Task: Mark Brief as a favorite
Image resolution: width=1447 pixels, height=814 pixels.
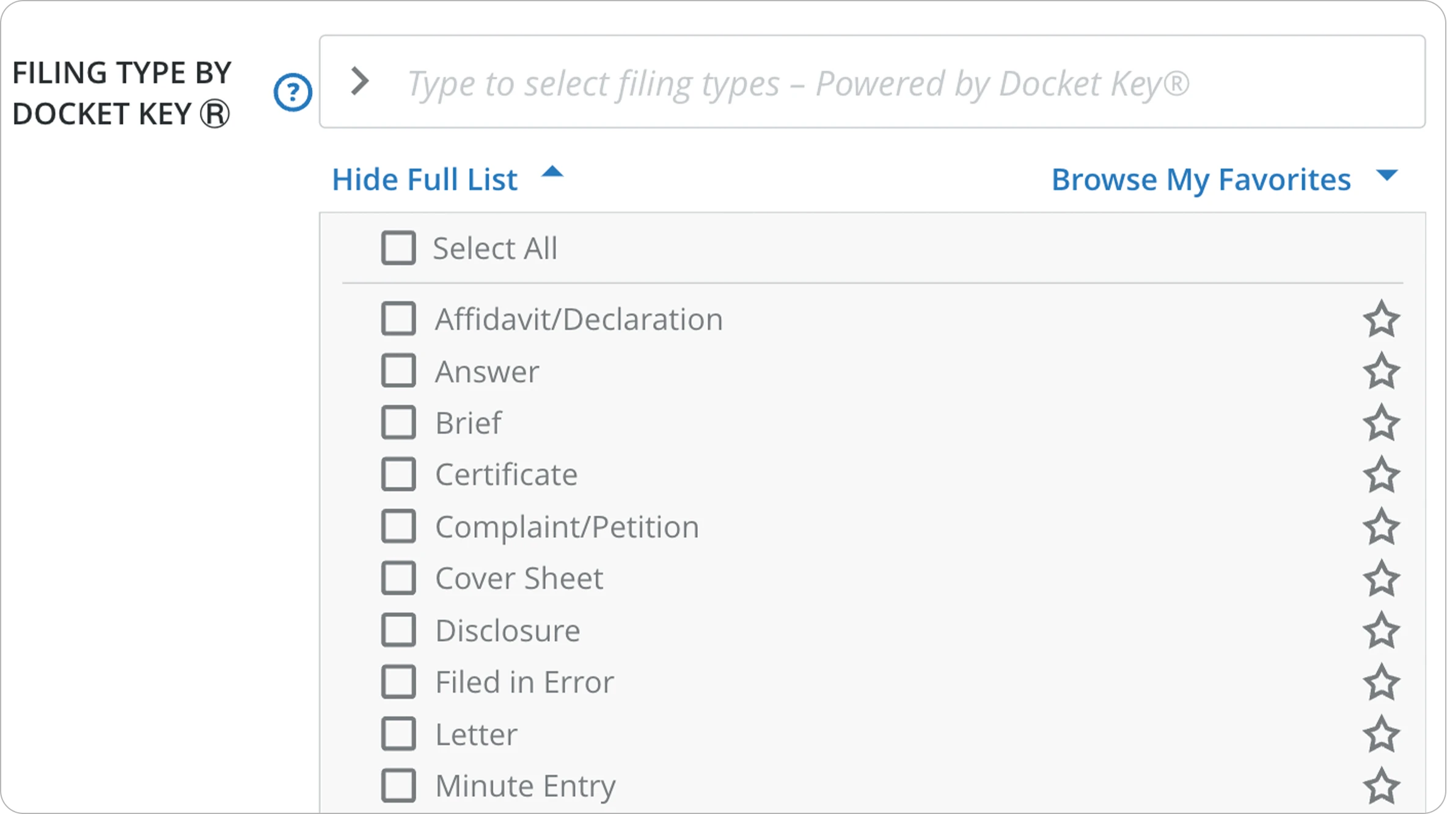Action: pyautogui.click(x=1381, y=423)
